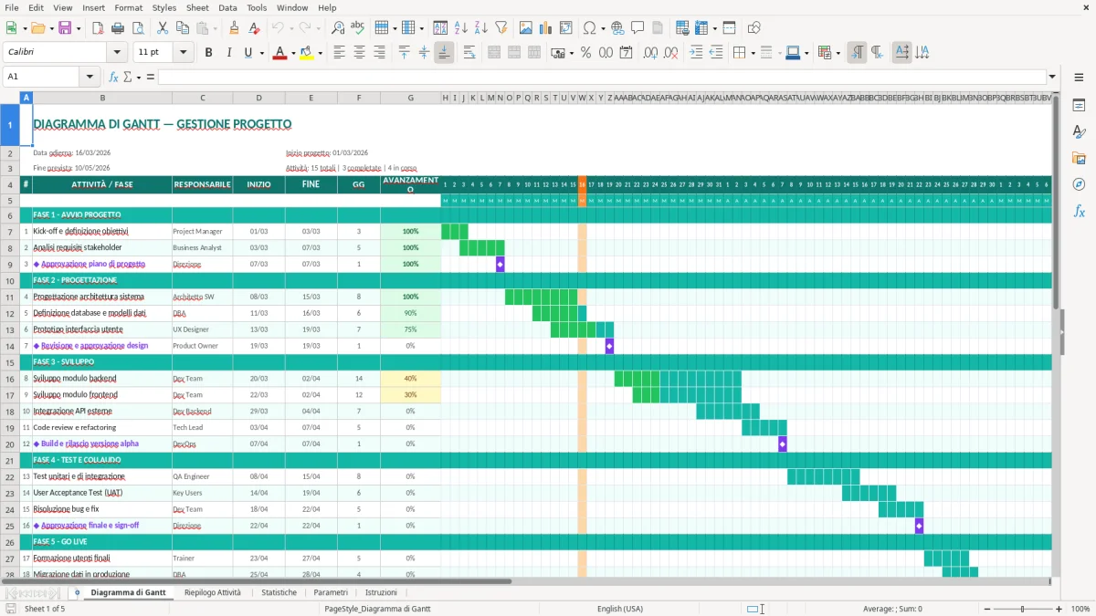Switch to the Riepilogo Attività sheet tab
This screenshot has height=616, width=1096.
coord(213,592)
